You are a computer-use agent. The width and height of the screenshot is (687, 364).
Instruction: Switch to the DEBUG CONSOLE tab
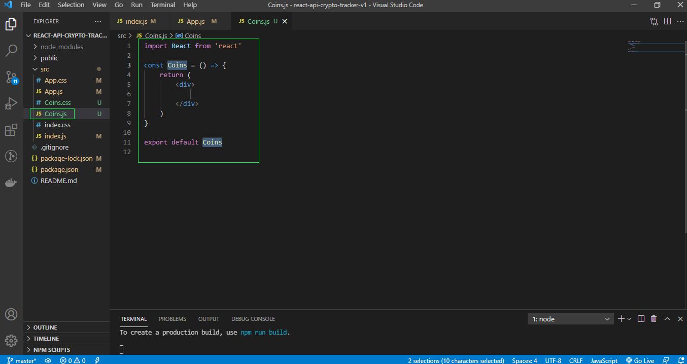(253, 319)
